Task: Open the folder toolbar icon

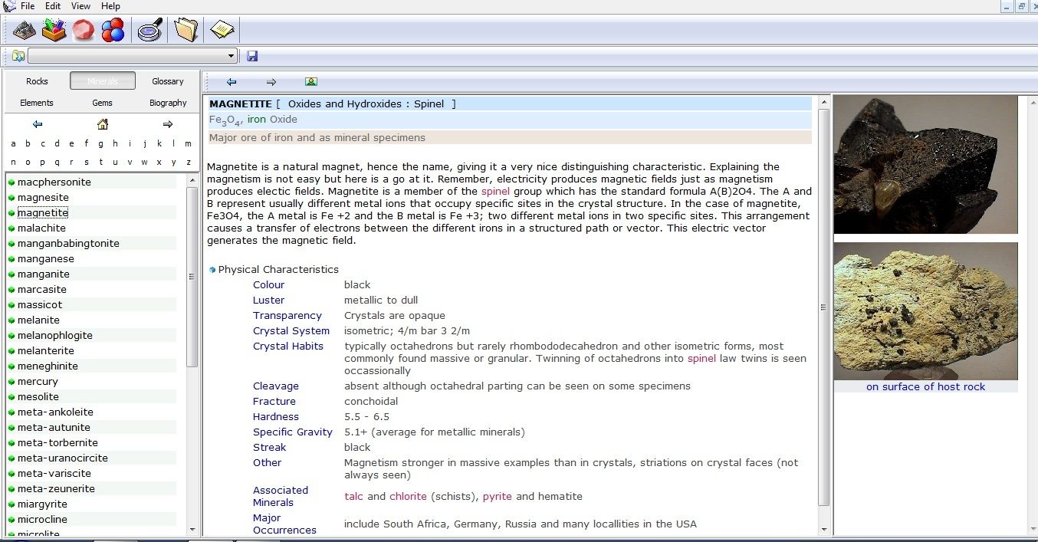Action: pos(186,31)
